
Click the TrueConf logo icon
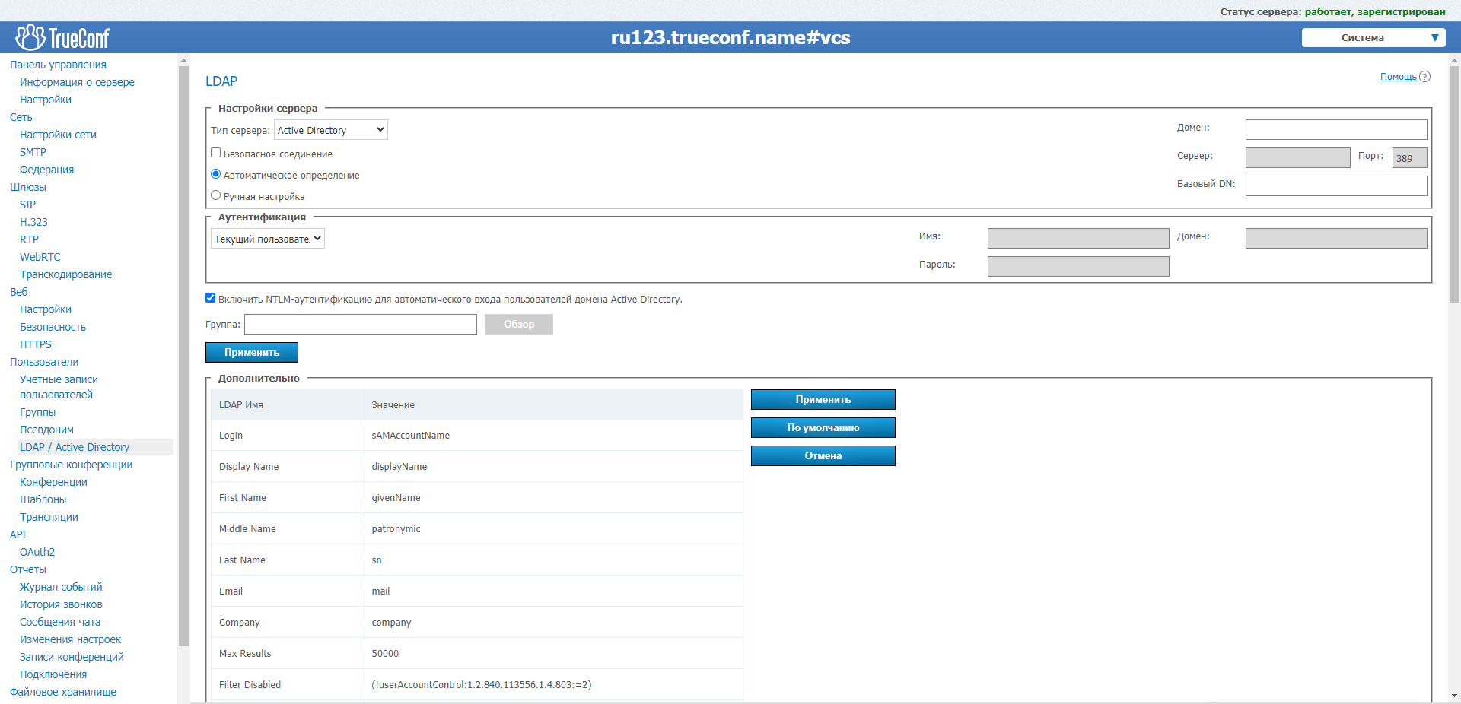pos(30,37)
